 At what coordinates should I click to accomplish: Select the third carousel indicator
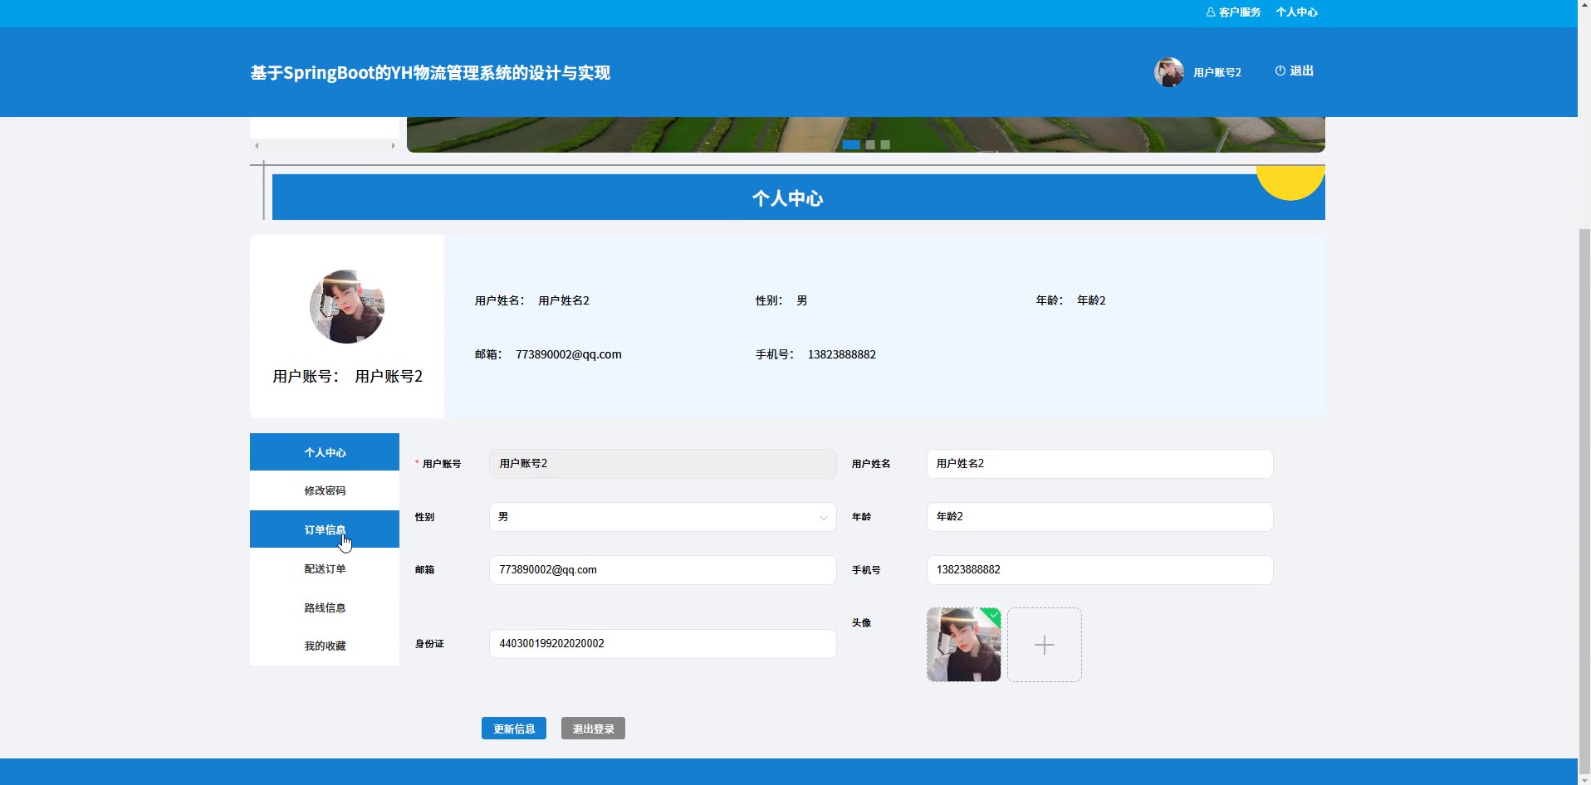pyautogui.click(x=885, y=144)
